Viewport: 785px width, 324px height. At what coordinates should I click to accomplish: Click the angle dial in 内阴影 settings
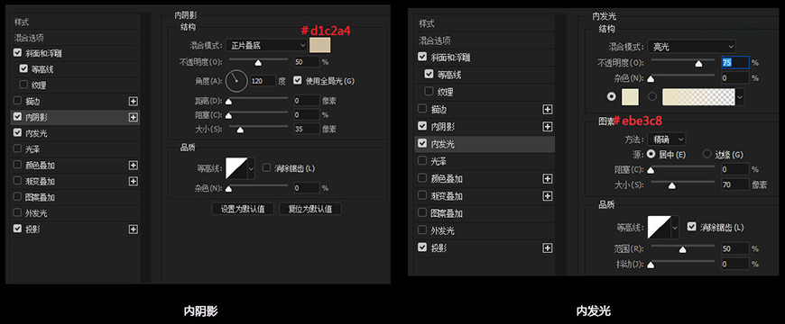(236, 81)
